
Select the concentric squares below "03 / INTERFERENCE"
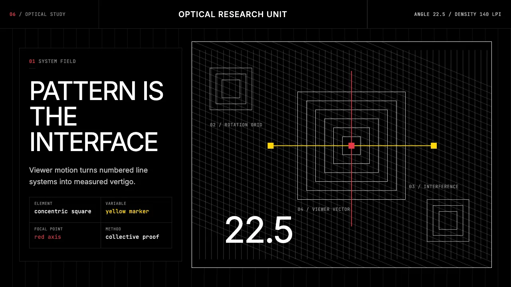point(448,220)
